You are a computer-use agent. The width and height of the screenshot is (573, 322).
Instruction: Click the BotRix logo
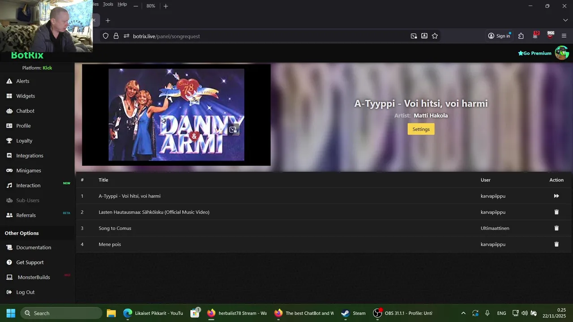click(27, 55)
